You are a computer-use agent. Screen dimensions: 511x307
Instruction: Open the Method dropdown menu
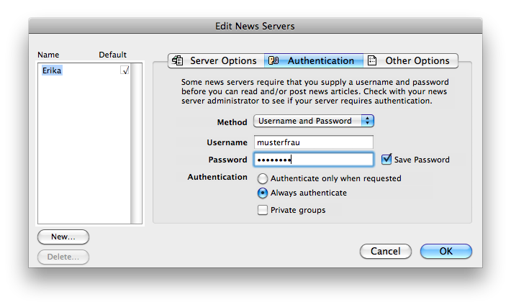pyautogui.click(x=314, y=121)
